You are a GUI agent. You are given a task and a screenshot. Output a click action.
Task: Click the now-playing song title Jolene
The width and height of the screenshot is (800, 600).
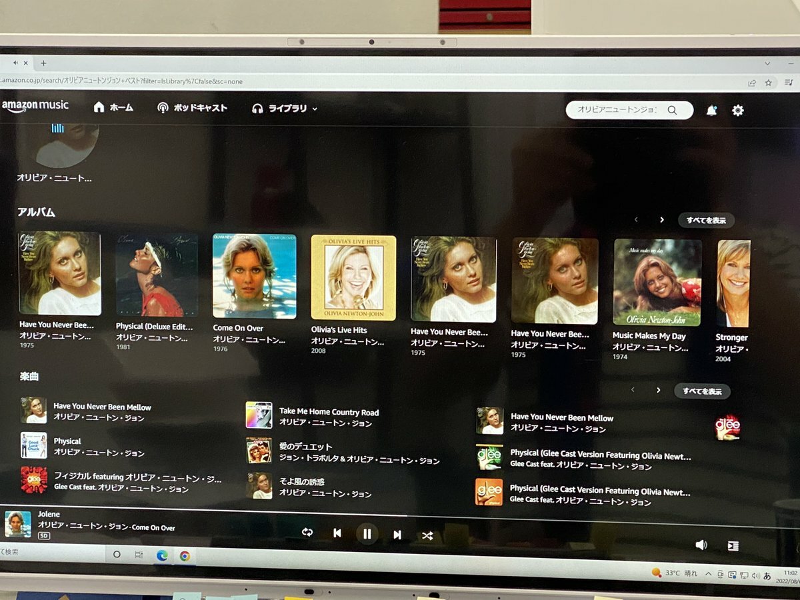[49, 514]
